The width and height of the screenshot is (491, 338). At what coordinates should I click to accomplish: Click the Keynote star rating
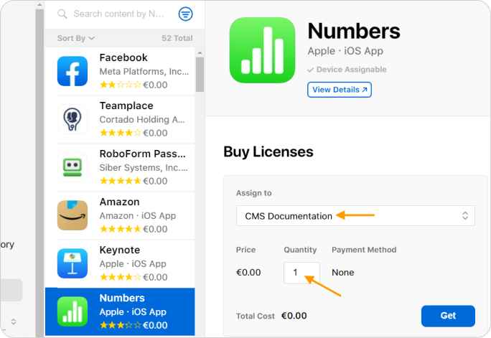121,277
